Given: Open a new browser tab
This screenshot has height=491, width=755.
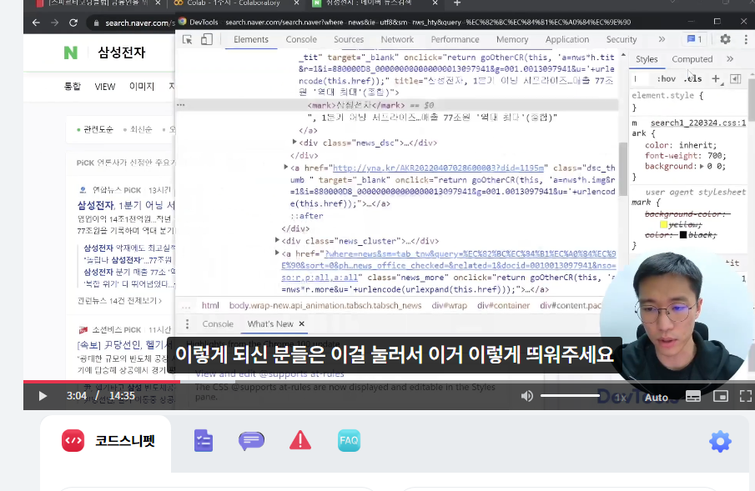Looking at the screenshot, I should pyautogui.click(x=457, y=3).
